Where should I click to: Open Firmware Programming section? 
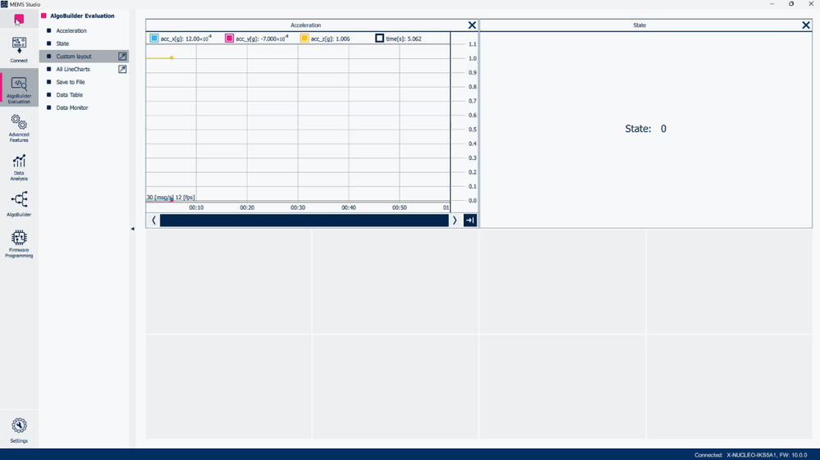pos(19,244)
